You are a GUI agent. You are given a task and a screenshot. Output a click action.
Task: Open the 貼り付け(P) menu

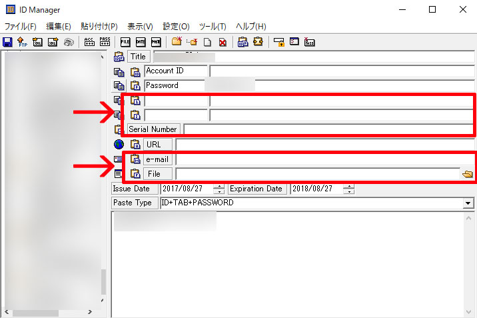[99, 27]
